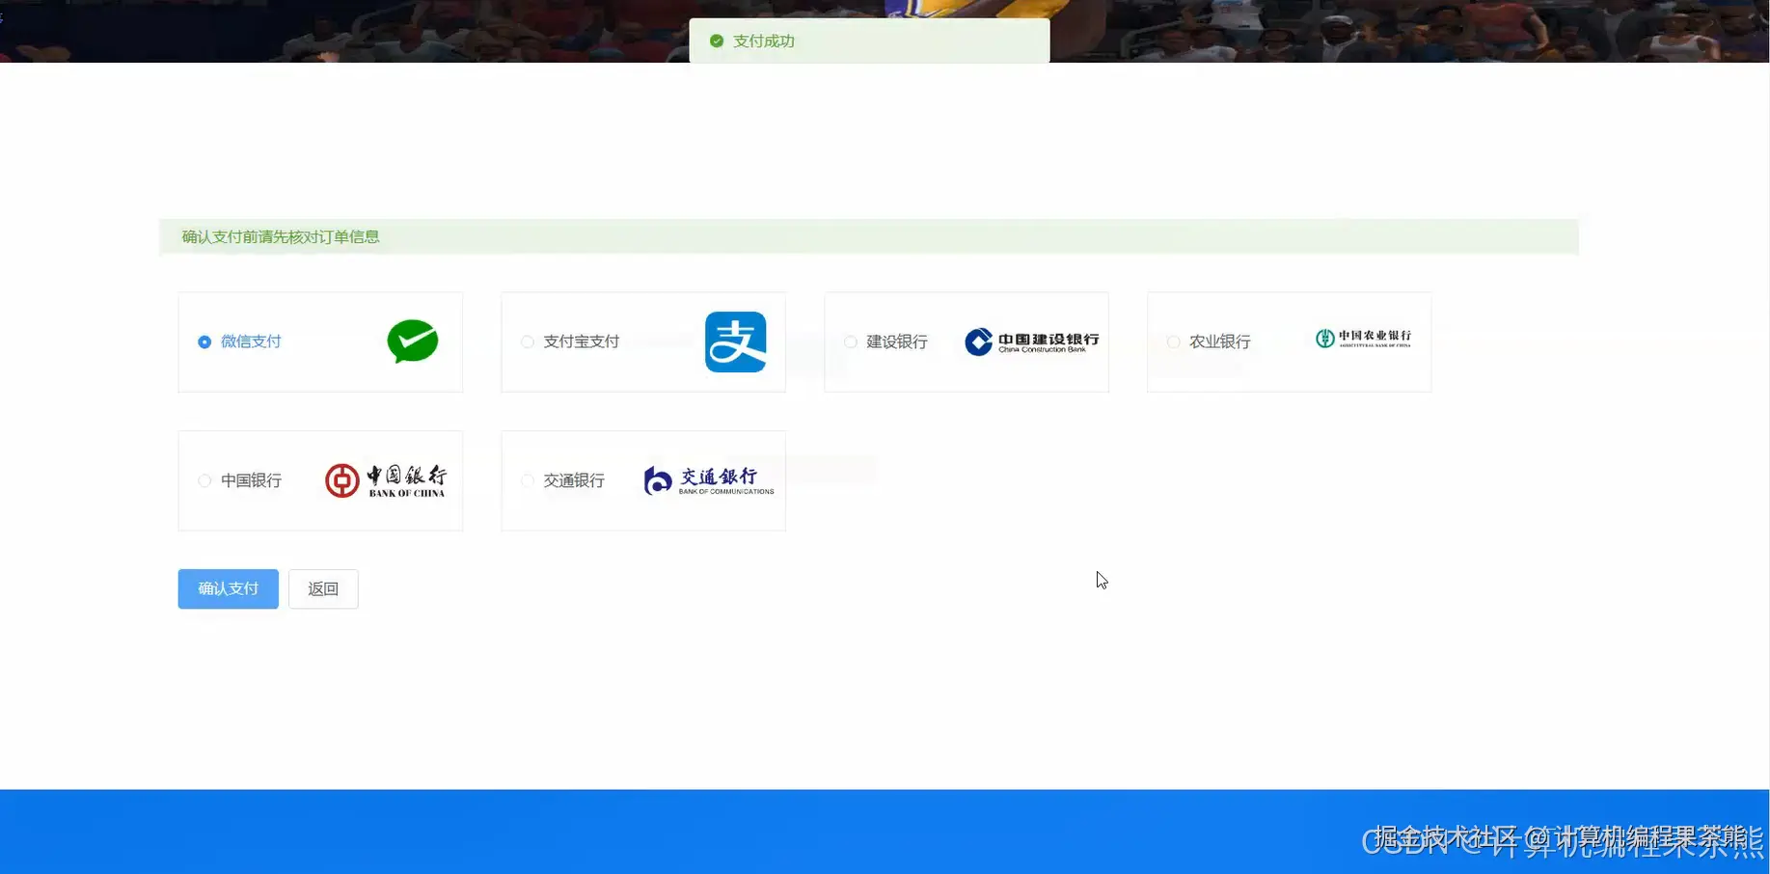Click the Alipay character icon inside its card
Screen dimensions: 1770x874
pos(736,341)
